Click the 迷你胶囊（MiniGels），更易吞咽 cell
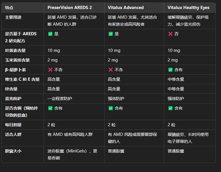221x172 pixels. 72,155
